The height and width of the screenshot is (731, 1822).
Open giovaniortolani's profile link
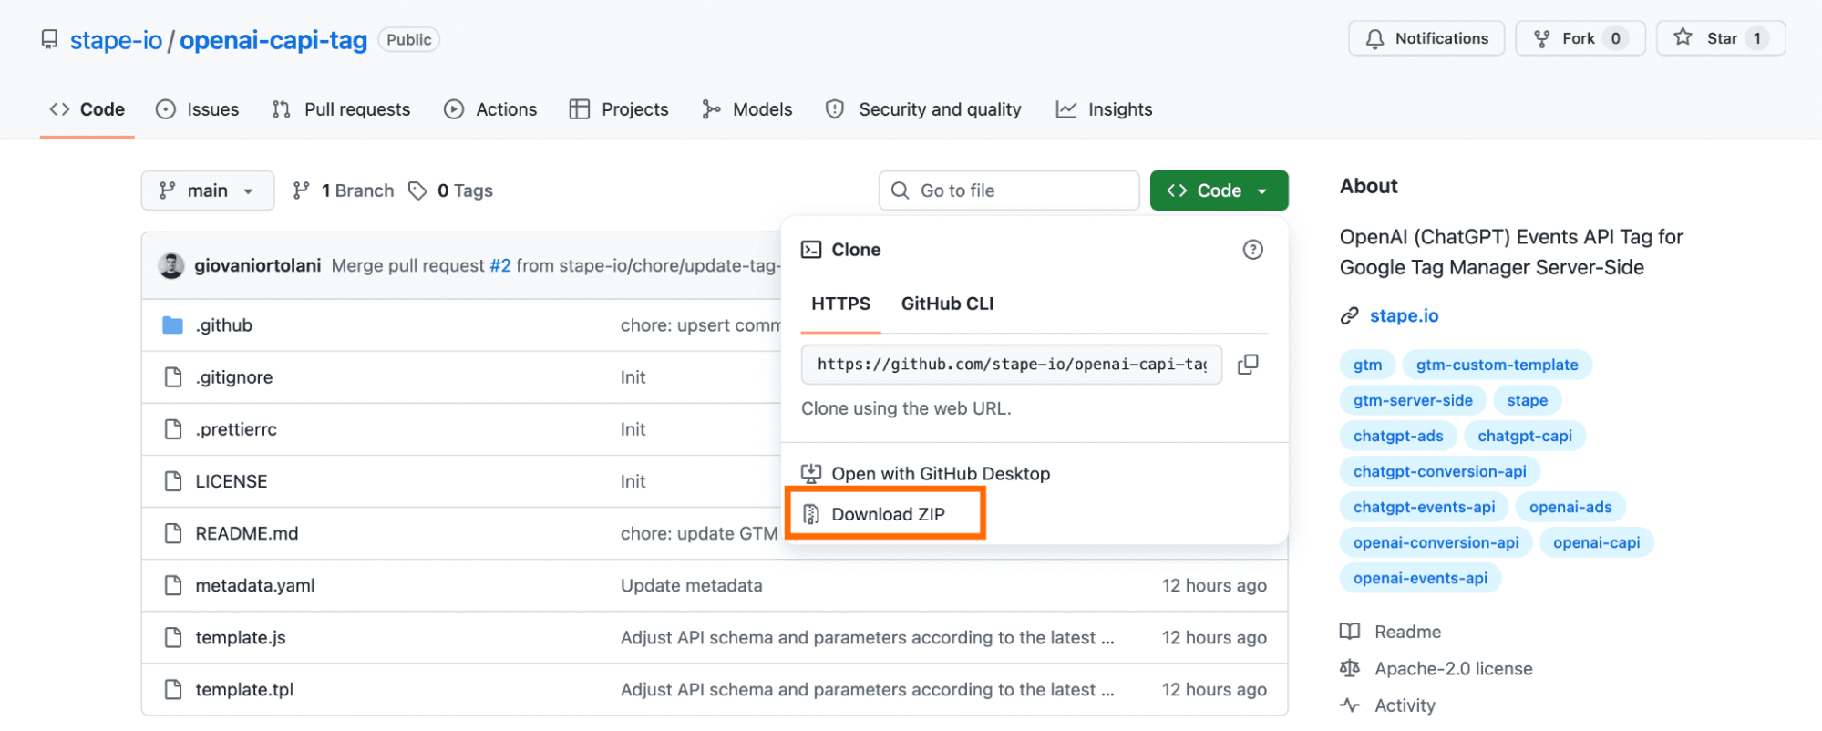pyautogui.click(x=257, y=266)
